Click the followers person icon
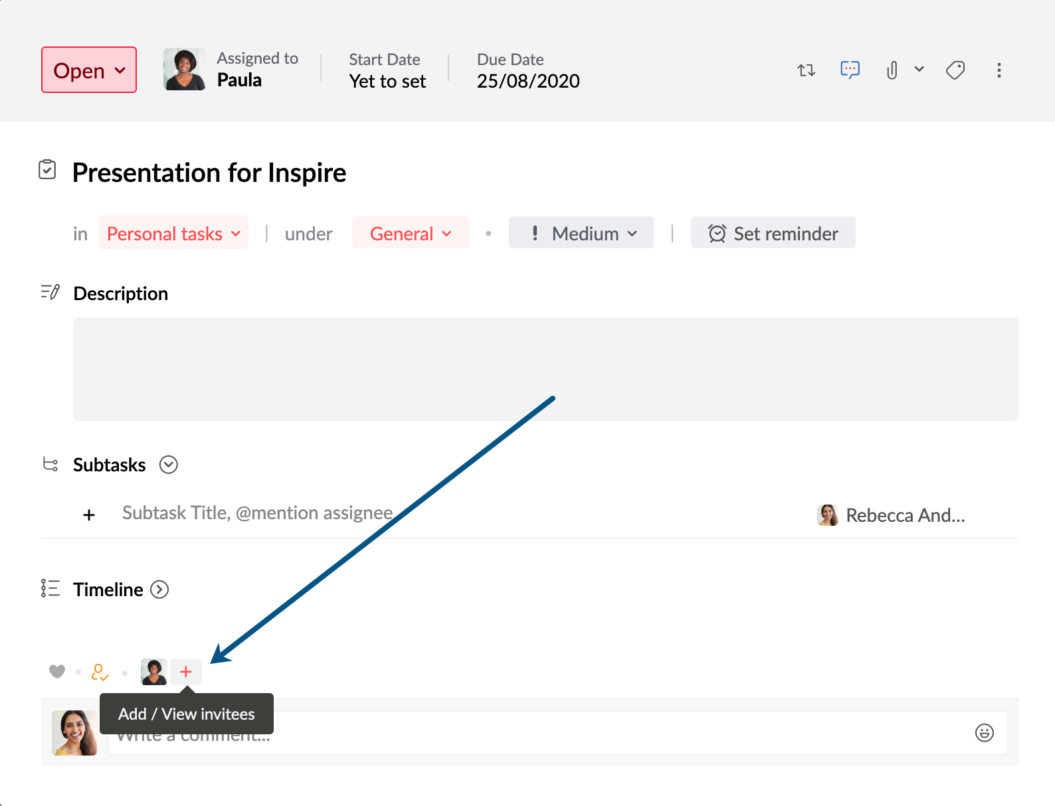 [100, 673]
